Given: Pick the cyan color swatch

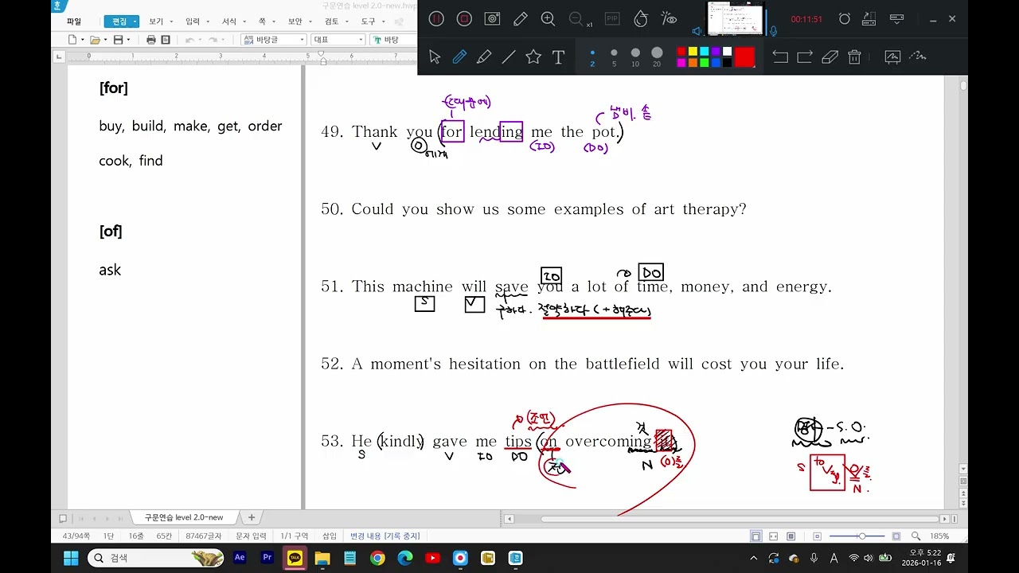Looking at the screenshot, I should pyautogui.click(x=705, y=52).
